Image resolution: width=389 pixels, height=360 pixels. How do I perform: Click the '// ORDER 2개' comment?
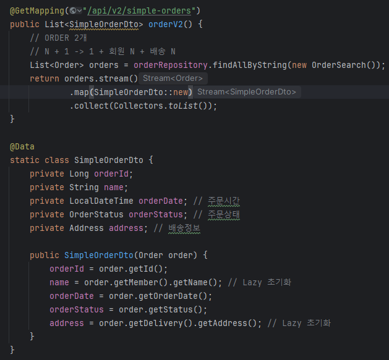pyautogui.click(x=58, y=38)
